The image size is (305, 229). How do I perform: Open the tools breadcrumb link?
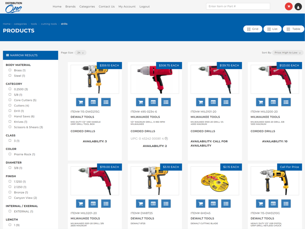(34, 24)
